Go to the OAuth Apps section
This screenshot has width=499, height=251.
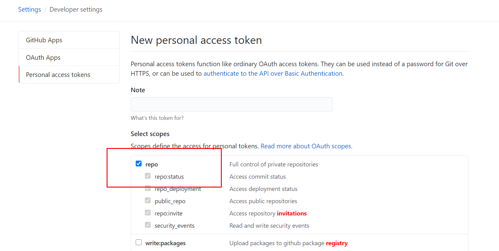pos(43,58)
